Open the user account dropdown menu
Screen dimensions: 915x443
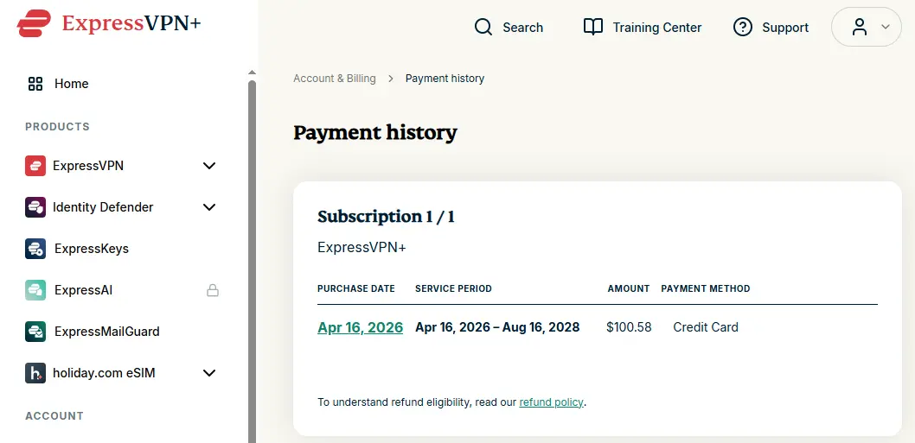(x=866, y=27)
